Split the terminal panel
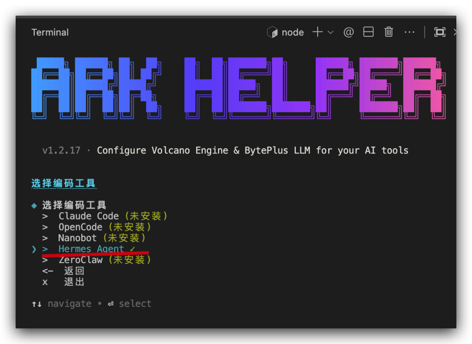Viewport: 472px width, 344px height. [368, 31]
